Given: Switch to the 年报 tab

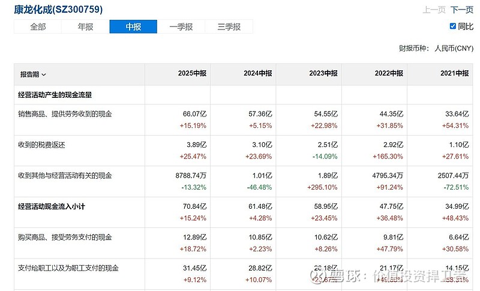Looking at the screenshot, I should point(85,26).
